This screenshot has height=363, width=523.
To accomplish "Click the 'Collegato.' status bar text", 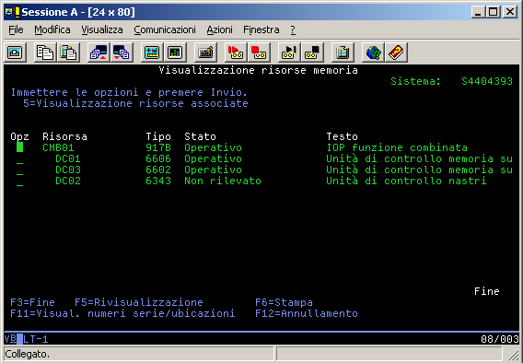I will [27, 354].
